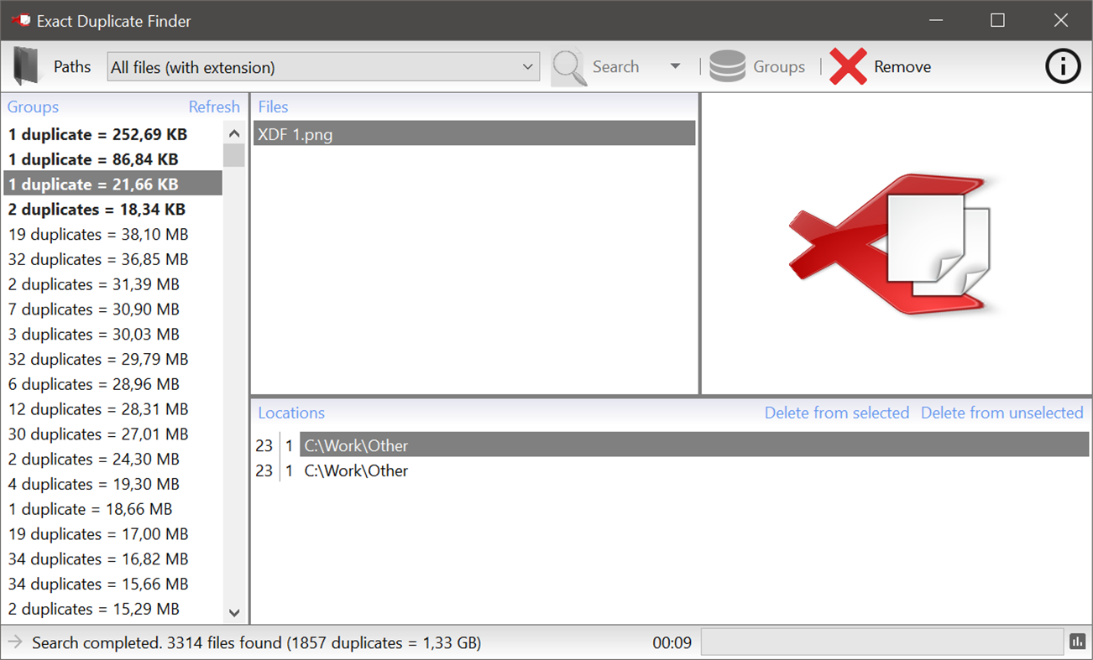Screen dimensions: 1093x660
Task: Click Delete from selected link
Action: click(837, 413)
